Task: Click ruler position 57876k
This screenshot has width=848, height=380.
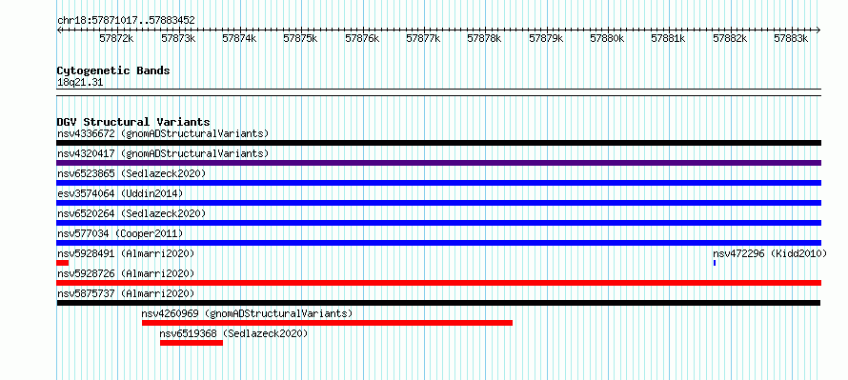Action: (362, 38)
